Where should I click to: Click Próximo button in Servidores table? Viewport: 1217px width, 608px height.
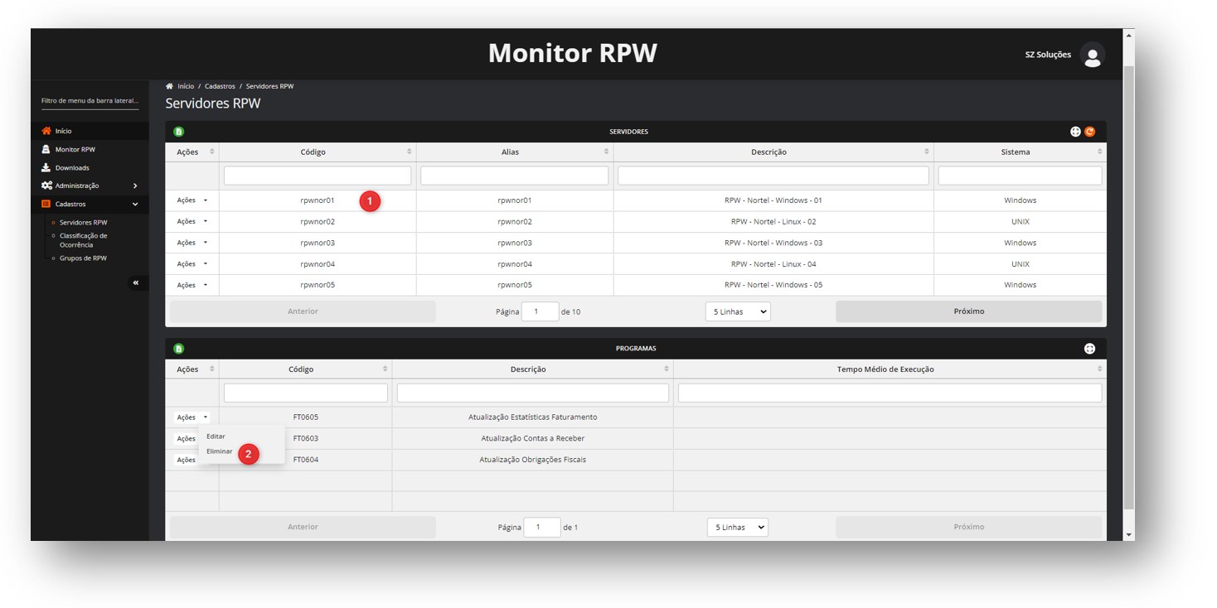(968, 312)
